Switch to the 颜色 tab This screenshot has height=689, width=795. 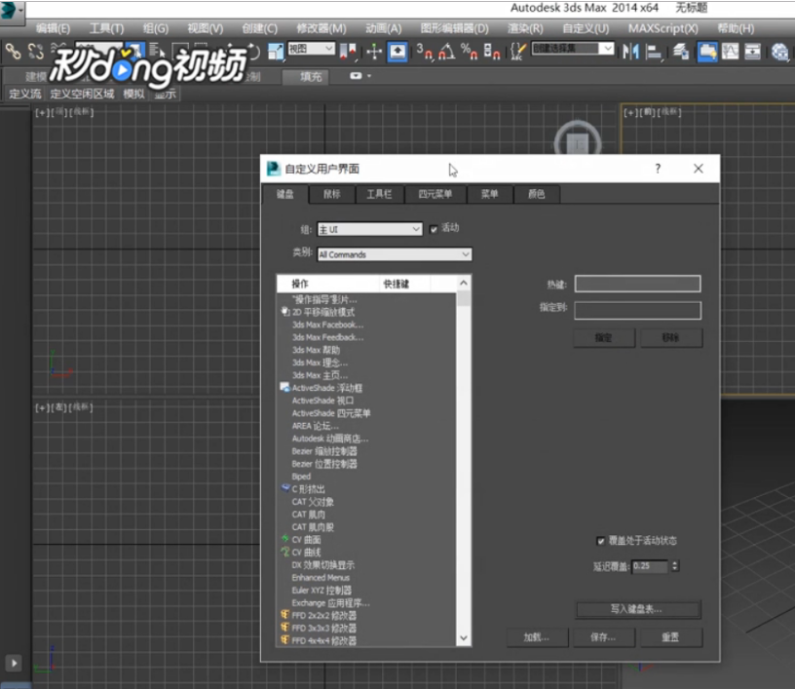coord(537,194)
